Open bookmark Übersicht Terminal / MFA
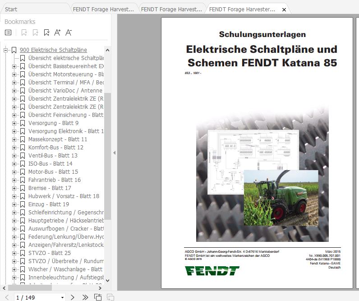This screenshot has height=301, width=359. coord(66,83)
